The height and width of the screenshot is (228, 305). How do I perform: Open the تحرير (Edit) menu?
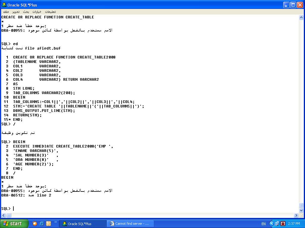click(x=16, y=12)
